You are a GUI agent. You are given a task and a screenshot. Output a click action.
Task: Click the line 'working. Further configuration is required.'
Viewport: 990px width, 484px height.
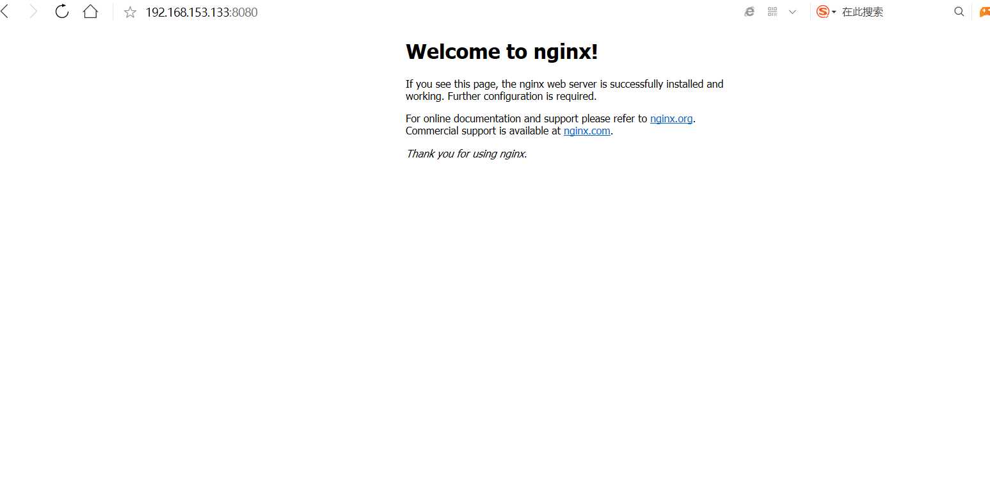point(501,97)
